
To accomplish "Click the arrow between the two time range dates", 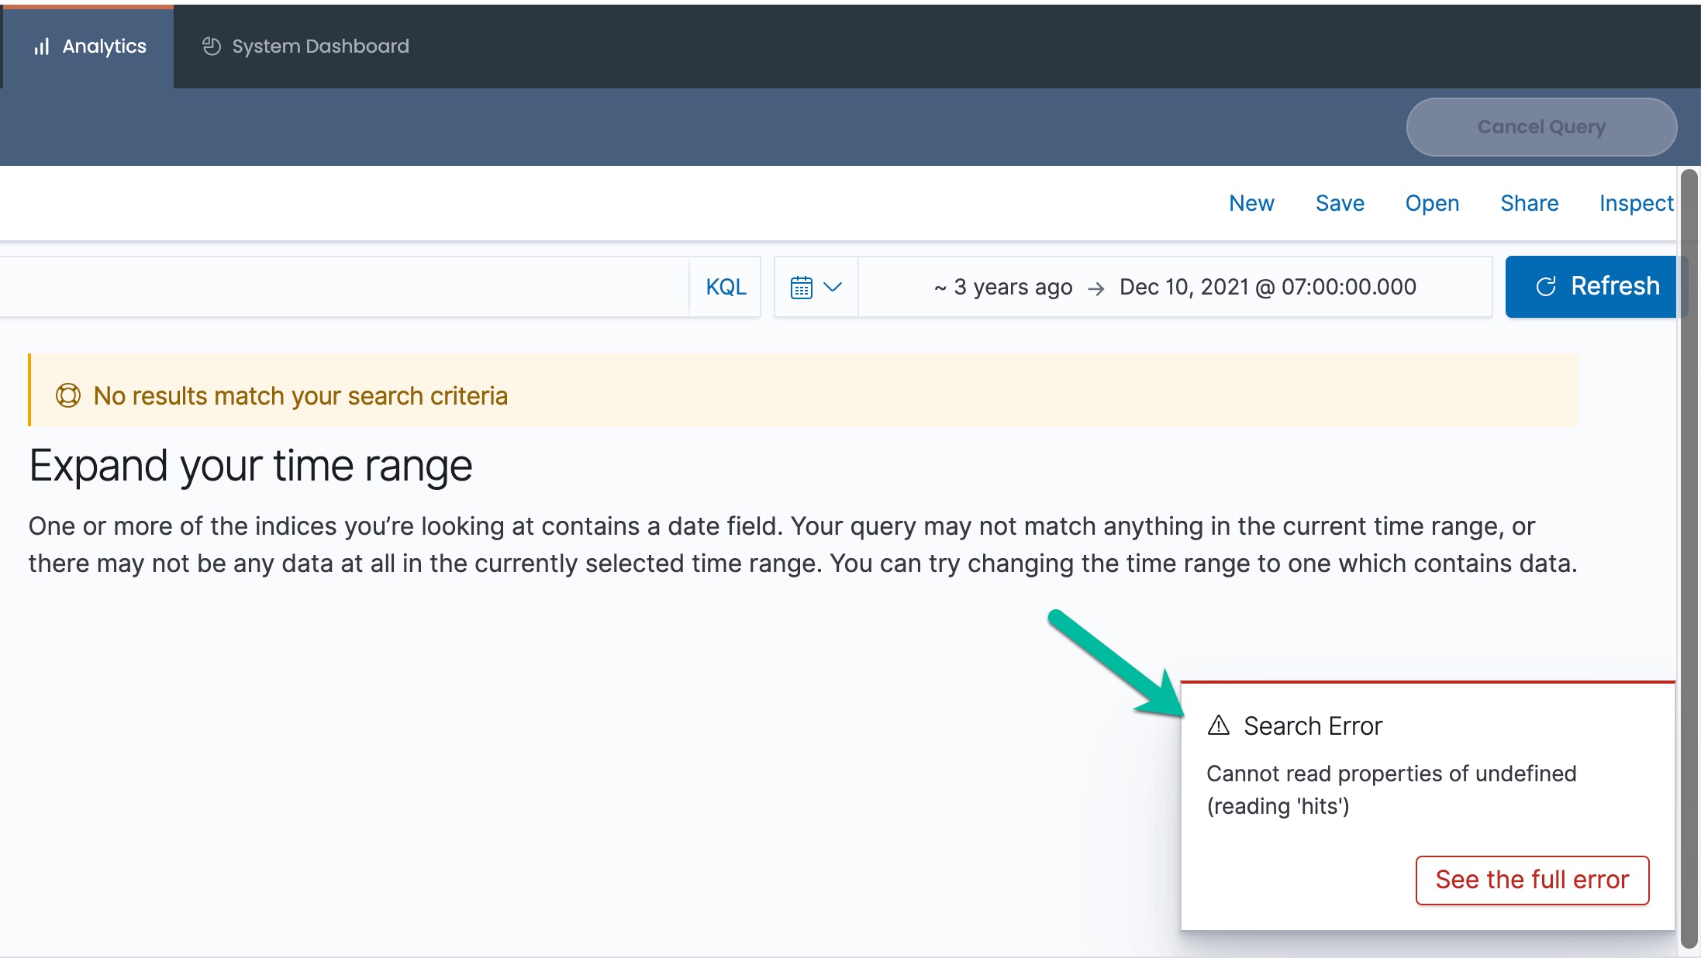I will 1095,288.
